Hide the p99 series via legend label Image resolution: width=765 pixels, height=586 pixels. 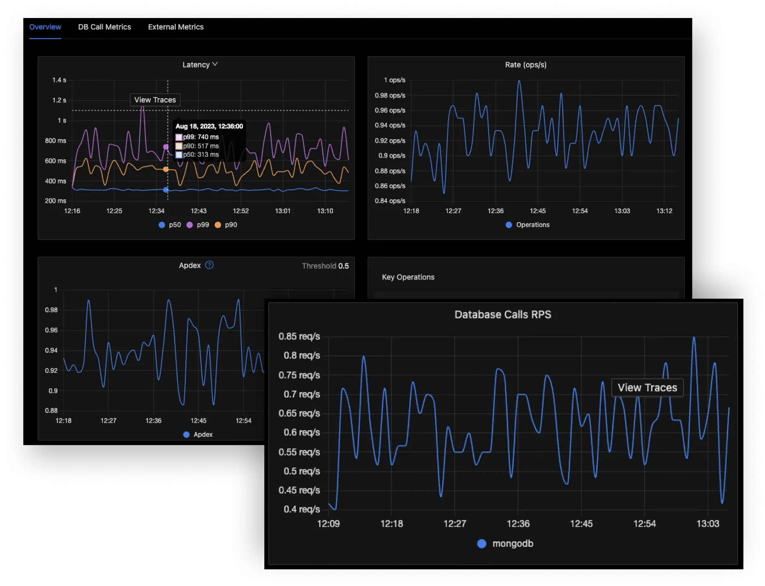pos(203,225)
